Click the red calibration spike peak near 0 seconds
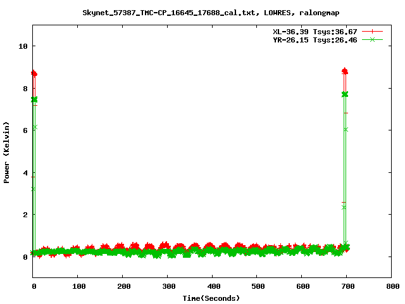The height and width of the screenshot is (304, 405). tap(34, 73)
